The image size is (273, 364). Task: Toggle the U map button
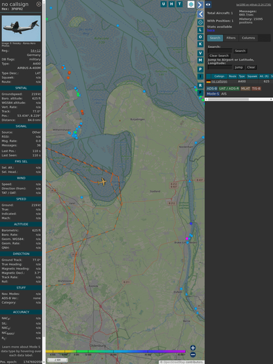pyautogui.click(x=163, y=4)
